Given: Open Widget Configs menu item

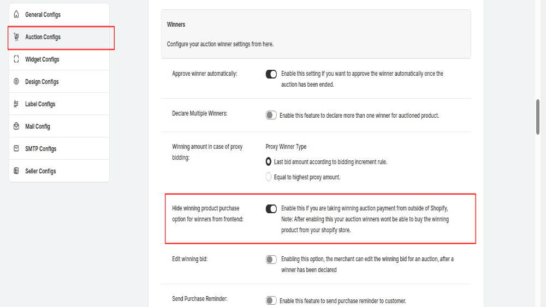Looking at the screenshot, I should click(x=59, y=59).
